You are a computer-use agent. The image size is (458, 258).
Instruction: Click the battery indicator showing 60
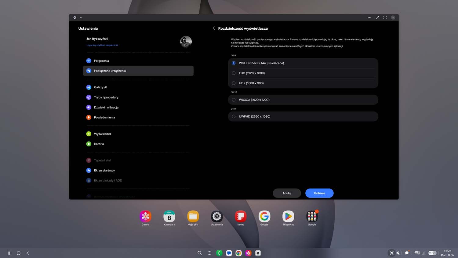pos(432,253)
